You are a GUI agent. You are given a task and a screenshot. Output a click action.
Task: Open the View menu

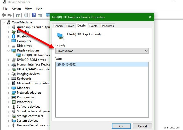(28, 9)
